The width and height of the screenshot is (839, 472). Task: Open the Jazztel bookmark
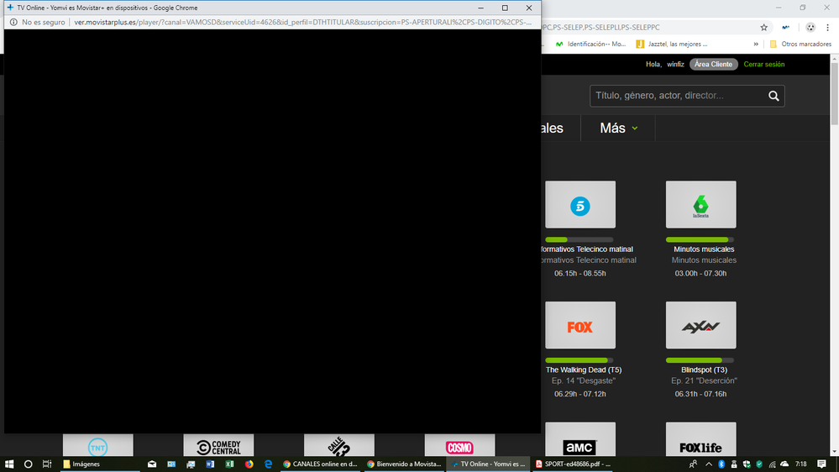coord(672,44)
